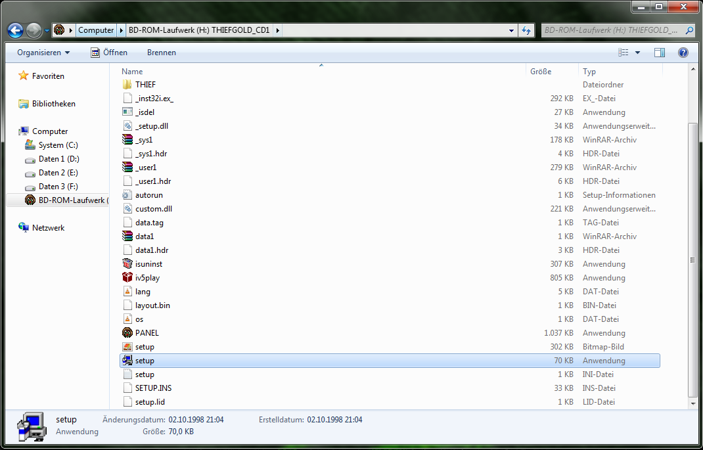Image resolution: width=703 pixels, height=450 pixels.
Task: Select the SETUP.INS file
Action: point(153,388)
